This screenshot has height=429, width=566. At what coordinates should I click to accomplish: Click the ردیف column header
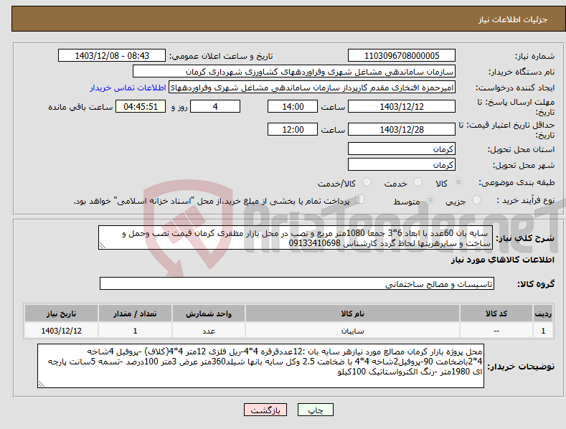[543, 313]
